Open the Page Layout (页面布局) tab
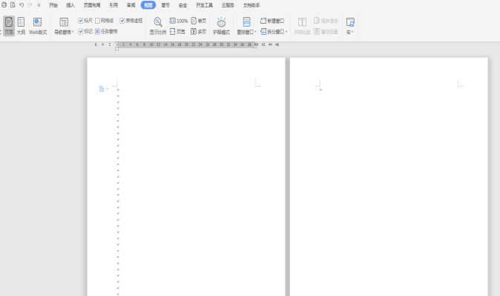The height and width of the screenshot is (296, 500). 92,4
